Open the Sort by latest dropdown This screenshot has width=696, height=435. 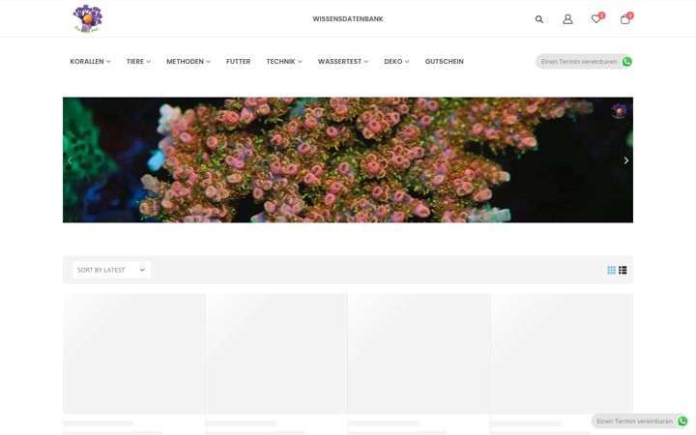pyautogui.click(x=111, y=270)
